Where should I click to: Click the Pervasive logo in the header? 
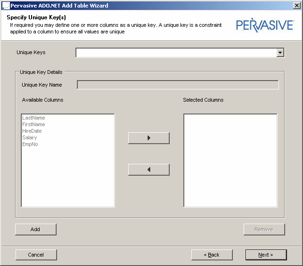[x=265, y=25]
